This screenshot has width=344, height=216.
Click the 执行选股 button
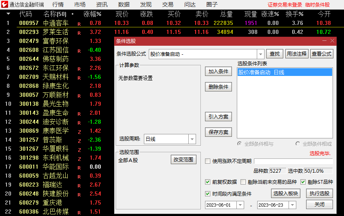[320, 194]
